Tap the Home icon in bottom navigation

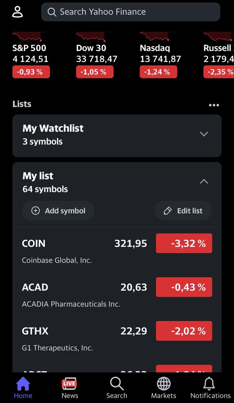tap(23, 384)
